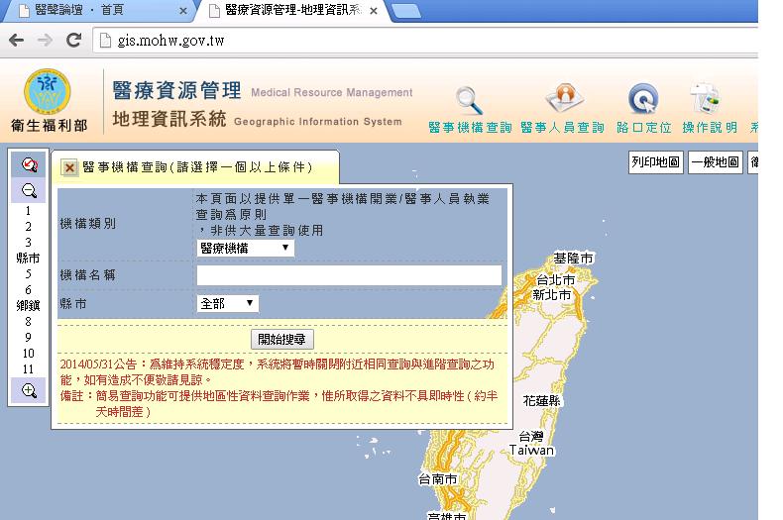783x520 pixels.
Task: Set zoom level 5 on zoom bar
Action: [29, 274]
